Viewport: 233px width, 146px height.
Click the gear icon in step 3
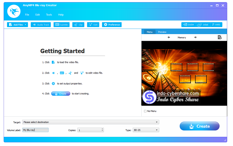53,84
